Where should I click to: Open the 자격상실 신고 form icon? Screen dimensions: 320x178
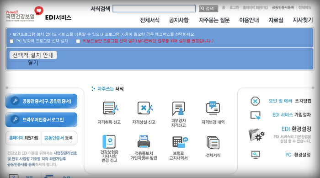click(145, 108)
